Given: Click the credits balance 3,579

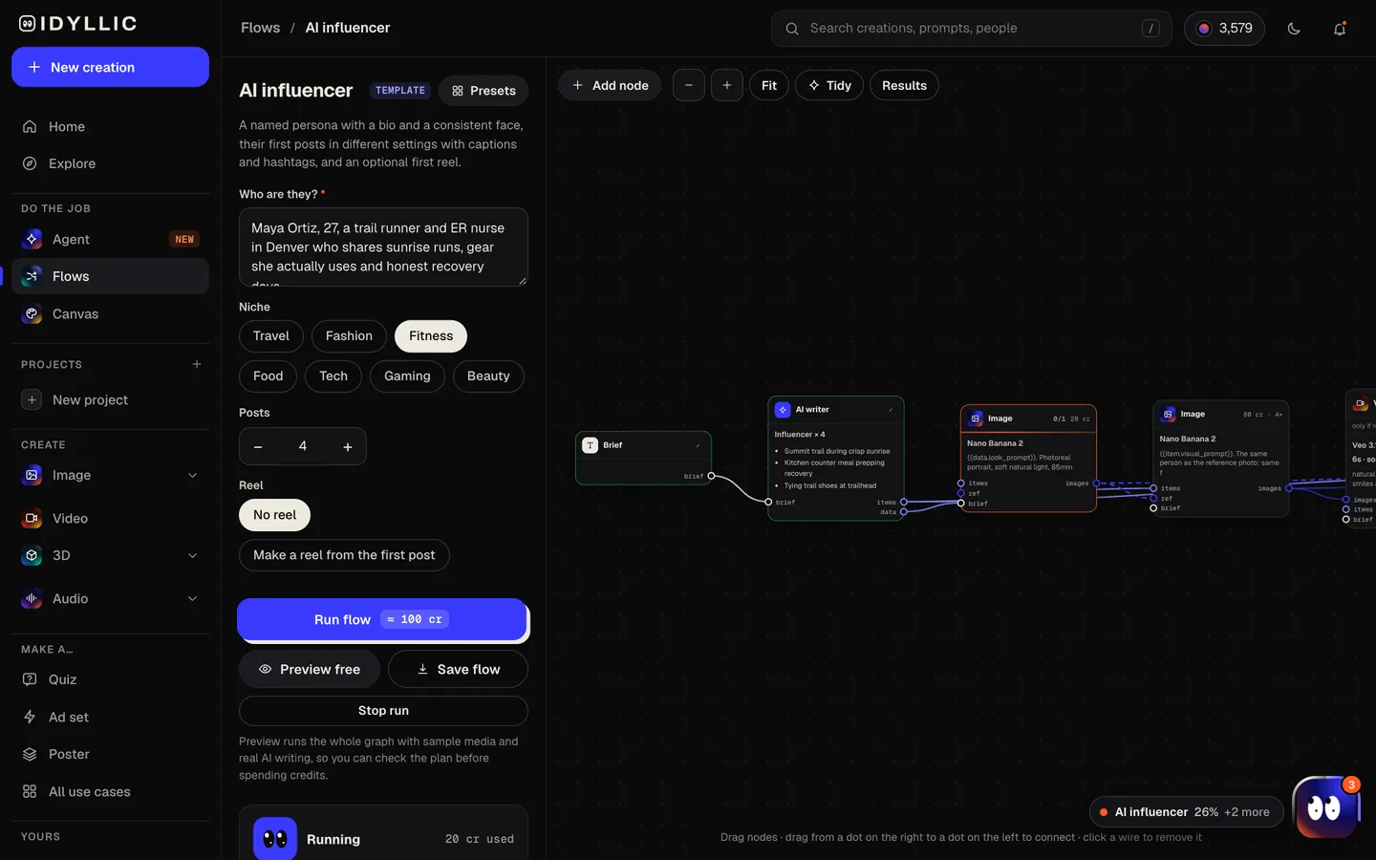Looking at the screenshot, I should pos(1224,29).
